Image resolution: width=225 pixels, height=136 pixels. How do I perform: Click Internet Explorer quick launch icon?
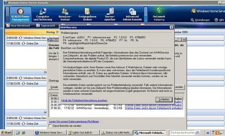tap(24, 133)
